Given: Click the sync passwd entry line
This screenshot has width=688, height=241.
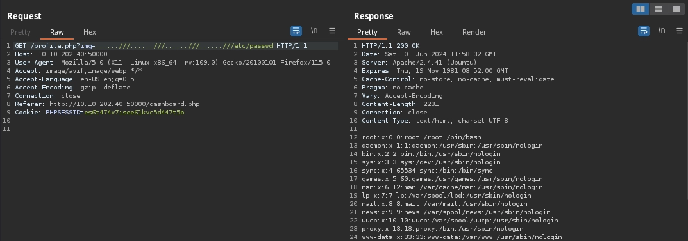Looking at the screenshot, I should click(427, 171).
